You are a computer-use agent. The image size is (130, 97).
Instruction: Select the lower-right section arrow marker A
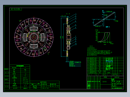click(48, 53)
